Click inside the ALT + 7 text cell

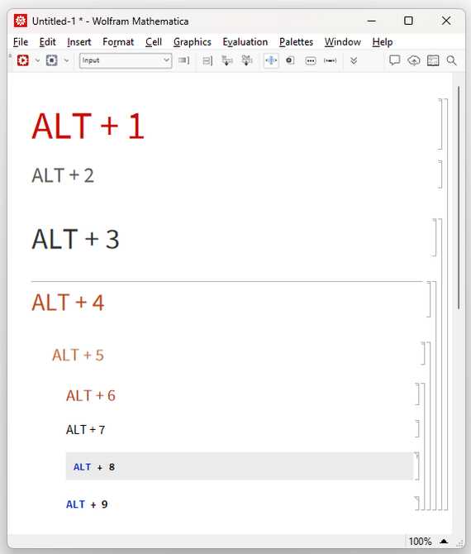[x=85, y=430]
